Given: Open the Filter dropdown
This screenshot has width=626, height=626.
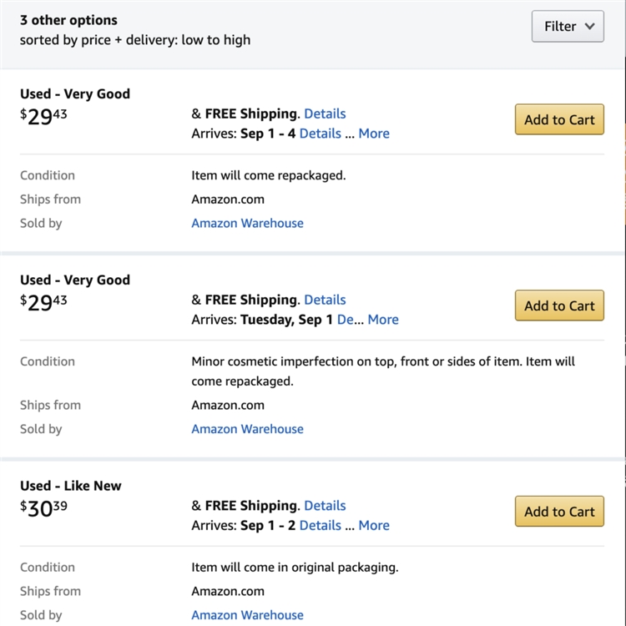Looking at the screenshot, I should pyautogui.click(x=568, y=27).
